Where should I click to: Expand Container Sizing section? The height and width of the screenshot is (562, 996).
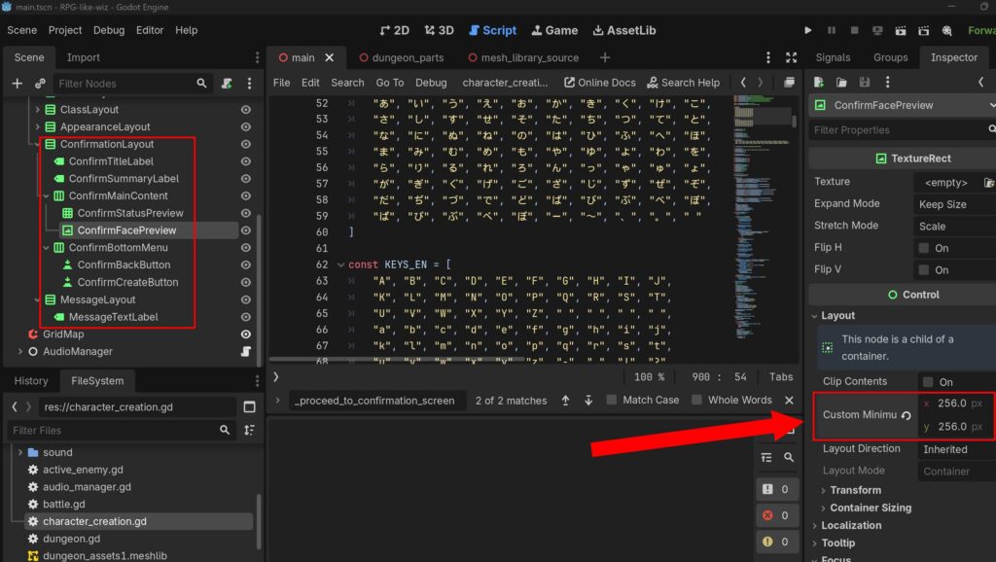871,508
